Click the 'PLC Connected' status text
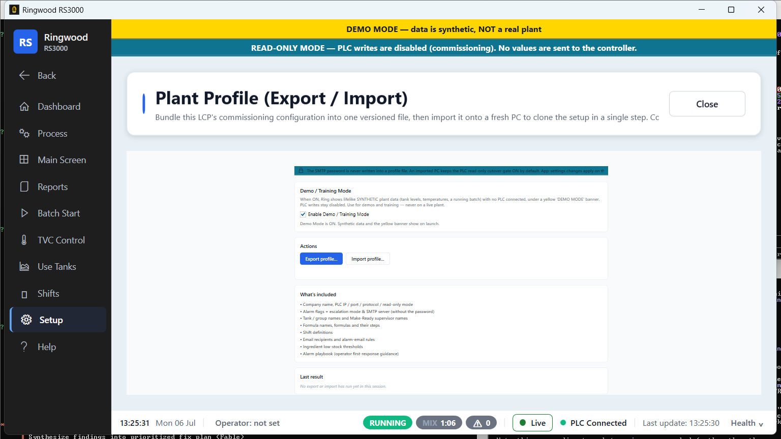Screen dimensions: 781x439 point(598,423)
